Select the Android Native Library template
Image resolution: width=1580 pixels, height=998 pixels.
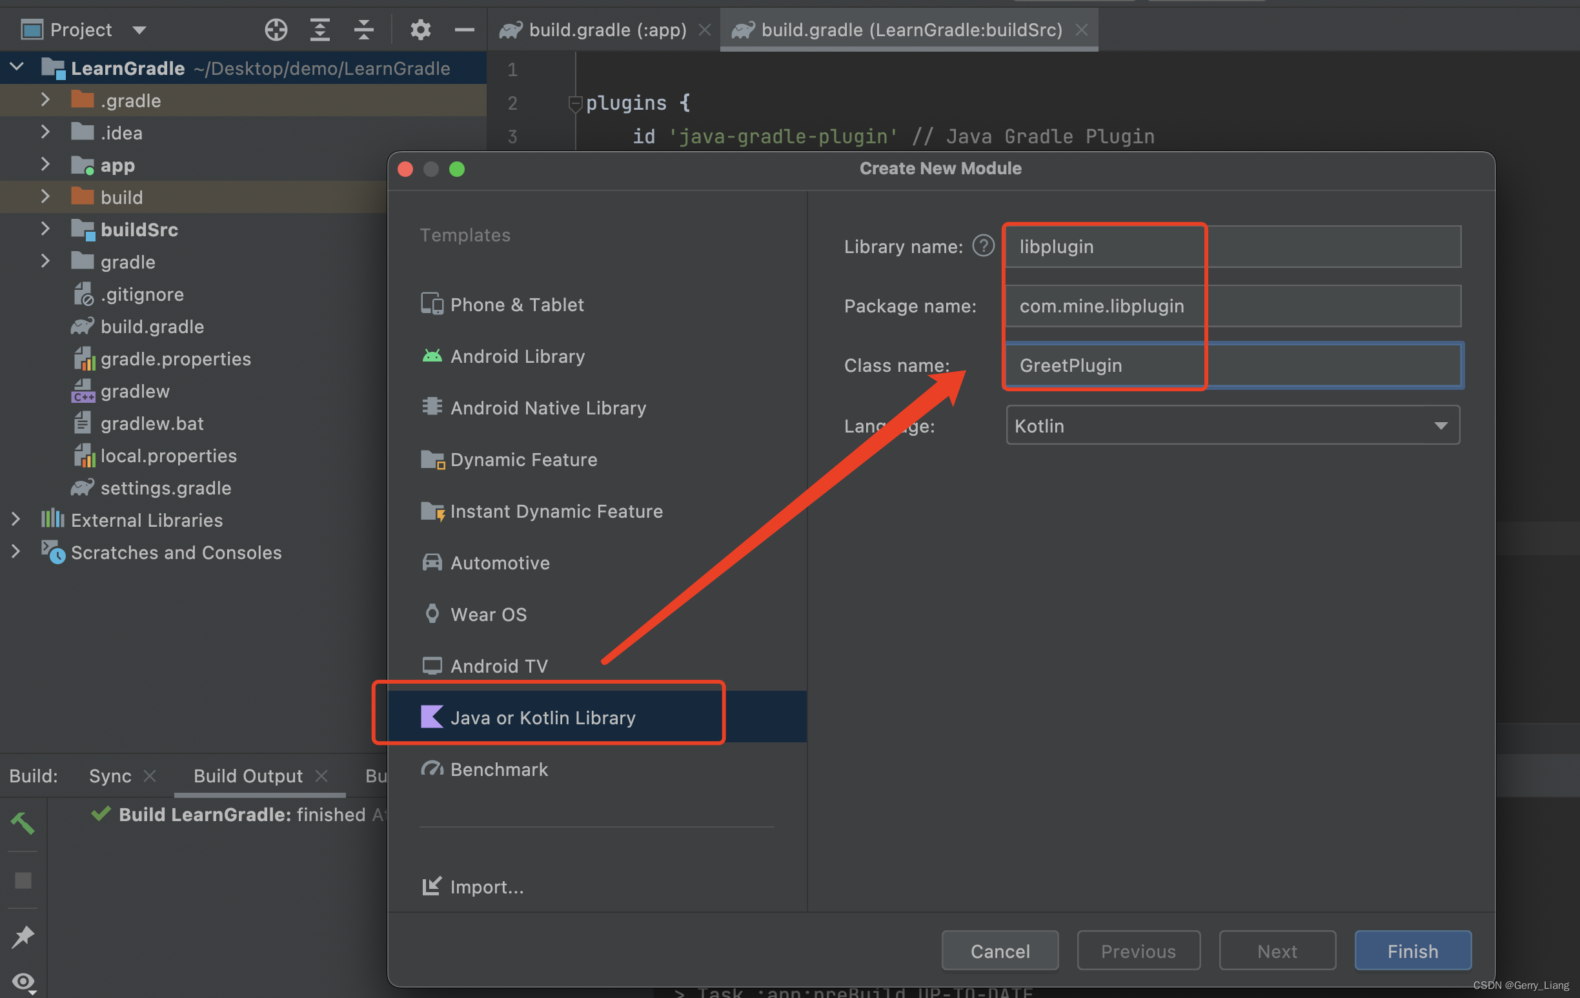[x=596, y=407]
